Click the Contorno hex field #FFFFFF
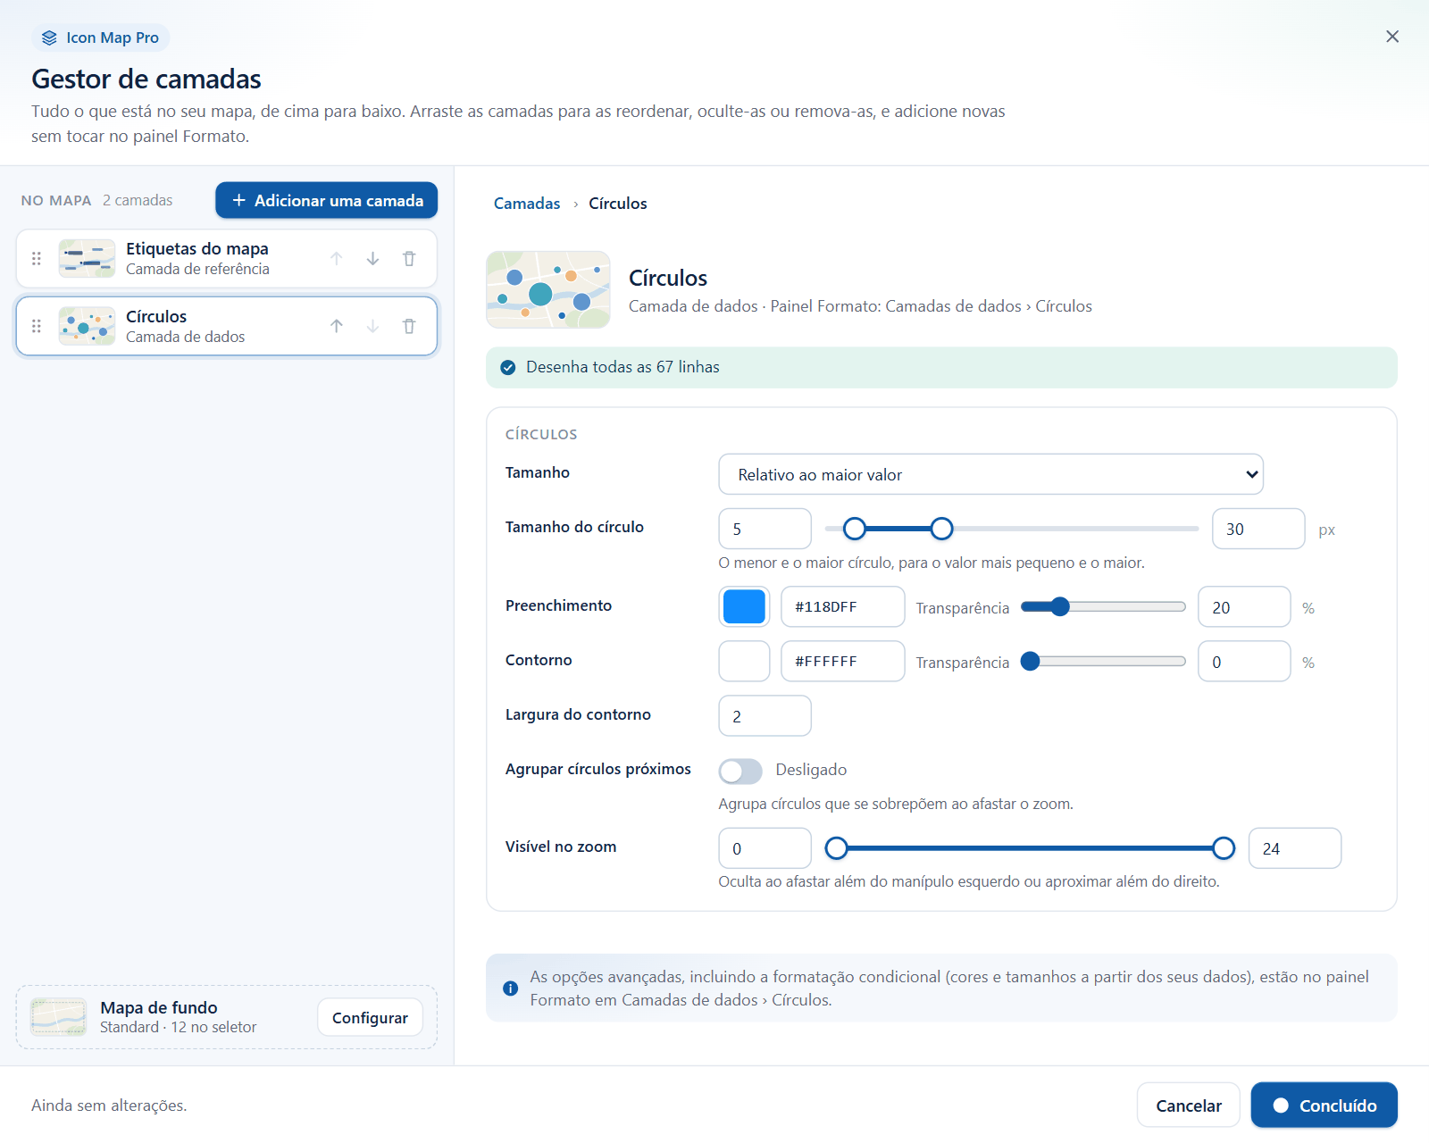 coord(843,662)
